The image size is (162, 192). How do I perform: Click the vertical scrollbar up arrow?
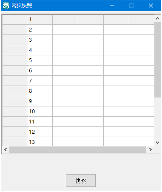click(157, 18)
